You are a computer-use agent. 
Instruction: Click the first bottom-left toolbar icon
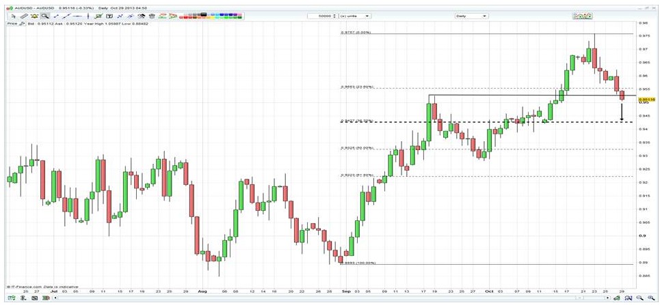click(12, 298)
